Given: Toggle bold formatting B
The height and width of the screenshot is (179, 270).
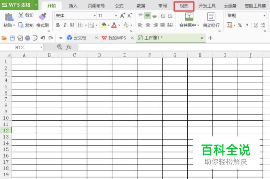Looking at the screenshot, I should pos(58,25).
